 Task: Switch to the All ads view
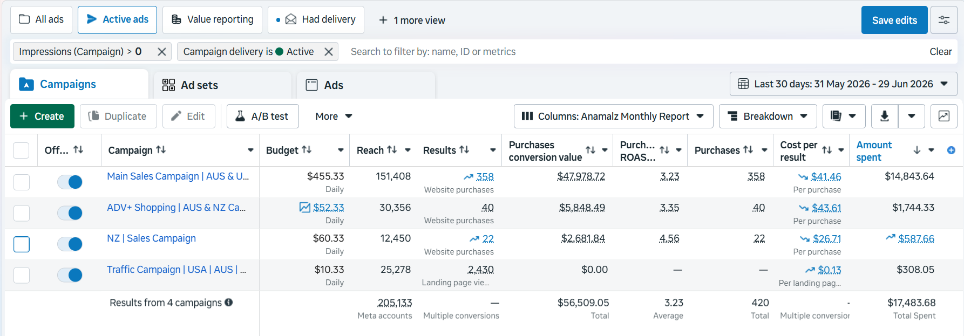click(41, 20)
